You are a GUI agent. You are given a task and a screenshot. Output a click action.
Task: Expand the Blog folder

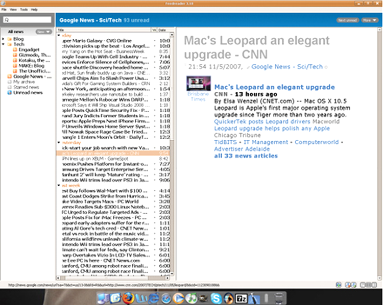[3, 39]
